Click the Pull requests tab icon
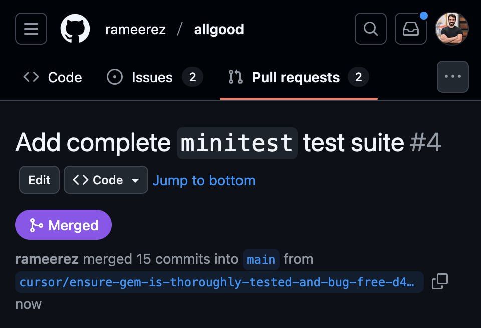Viewport: 481px width, 328px height. (x=235, y=77)
